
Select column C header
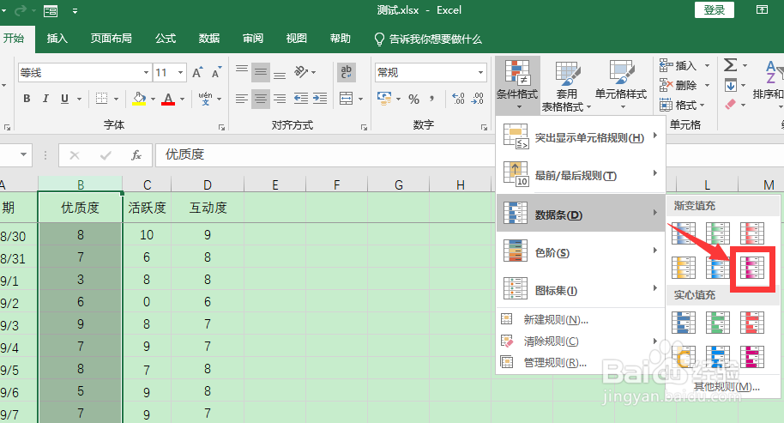[147, 185]
